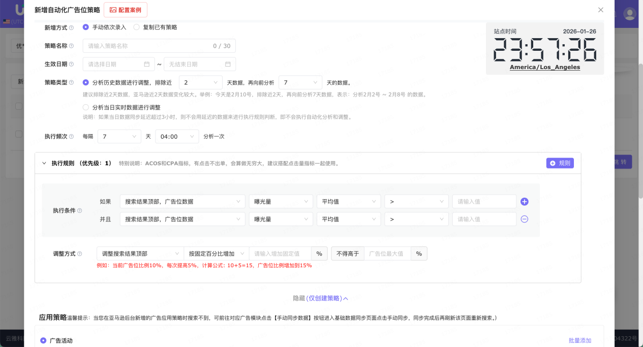Open the user avatar icon top right
Viewport: 643px width, 347px height.
point(630,14)
